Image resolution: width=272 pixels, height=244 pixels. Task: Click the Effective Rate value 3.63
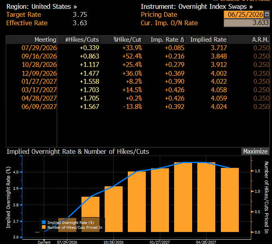[80, 23]
